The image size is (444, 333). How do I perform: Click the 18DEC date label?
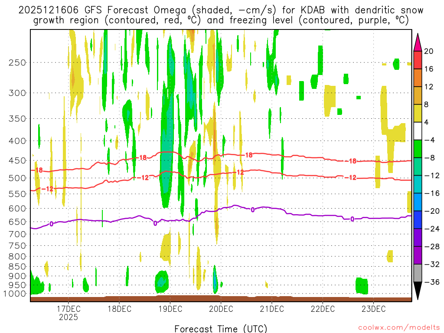(x=119, y=309)
